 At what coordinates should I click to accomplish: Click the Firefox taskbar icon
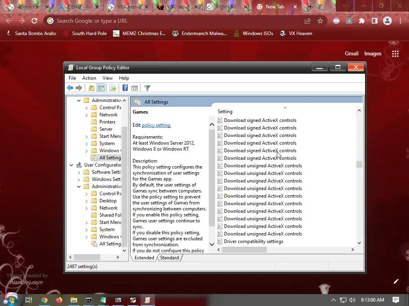59,300
